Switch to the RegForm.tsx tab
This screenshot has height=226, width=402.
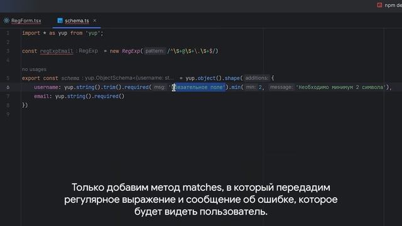coord(26,21)
